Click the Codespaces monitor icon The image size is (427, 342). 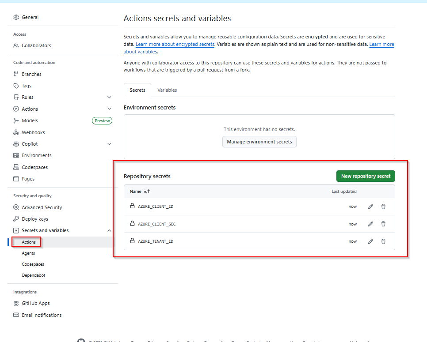coord(16,167)
